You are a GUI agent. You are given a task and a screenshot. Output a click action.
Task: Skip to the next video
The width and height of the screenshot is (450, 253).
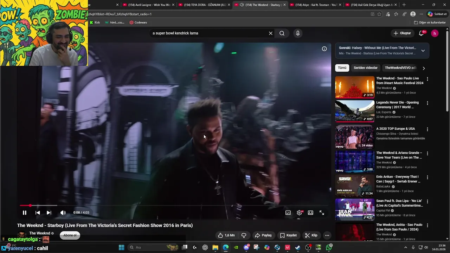pos(49,213)
